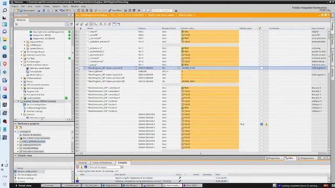Click the watch table horizontal scrollbar

pyautogui.click(x=200, y=153)
